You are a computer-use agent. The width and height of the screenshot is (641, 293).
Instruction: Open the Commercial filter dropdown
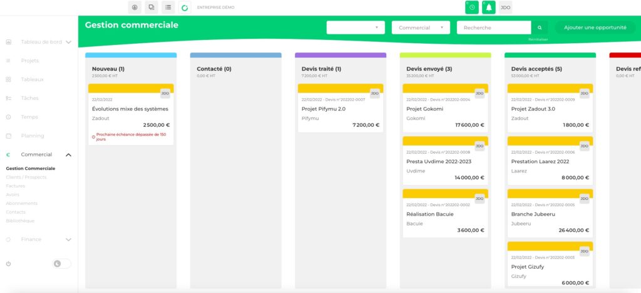click(421, 27)
